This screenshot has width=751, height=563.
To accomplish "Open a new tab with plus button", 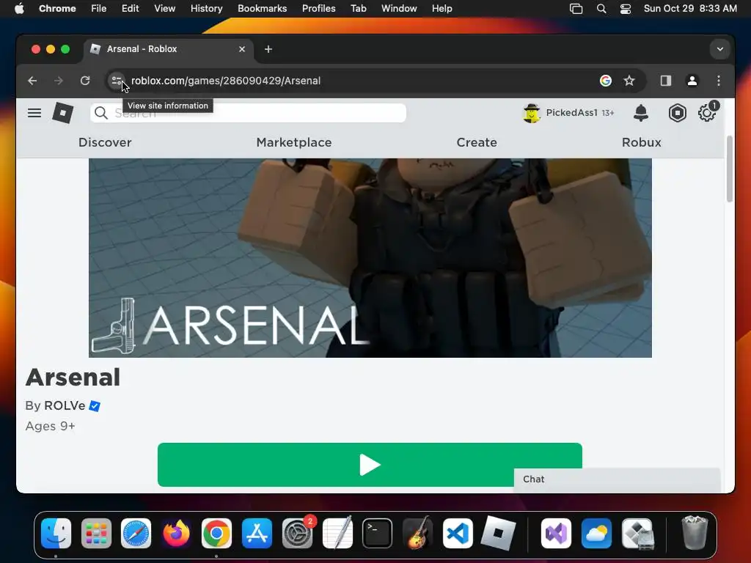I will (x=268, y=49).
